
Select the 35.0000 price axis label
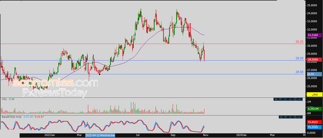[x=312, y=5]
